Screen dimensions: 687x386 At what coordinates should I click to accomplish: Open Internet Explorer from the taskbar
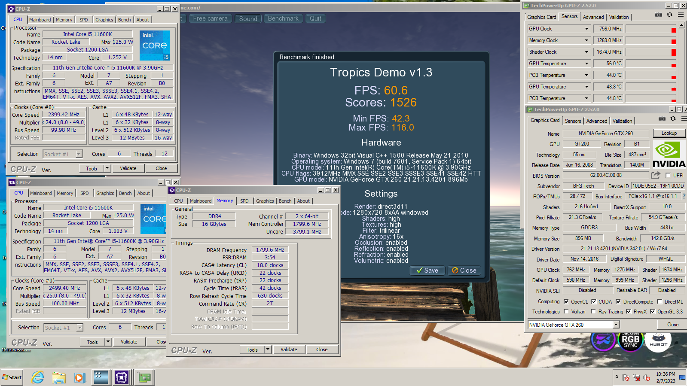pyautogui.click(x=38, y=377)
